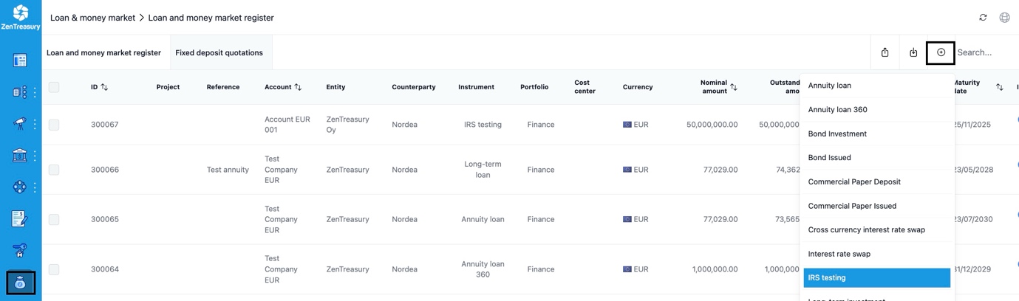Image resolution: width=1019 pixels, height=301 pixels.
Task: Open the bank building icon in sidebar
Action: click(19, 156)
